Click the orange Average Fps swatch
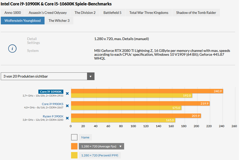Screen dimensions: 240x160 pyautogui.click(x=74, y=146)
